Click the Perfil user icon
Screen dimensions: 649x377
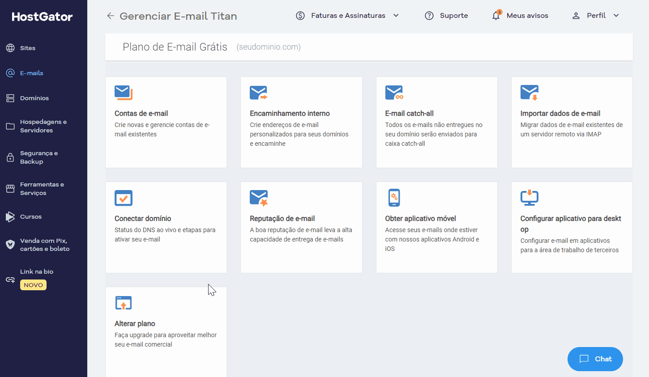coord(576,16)
